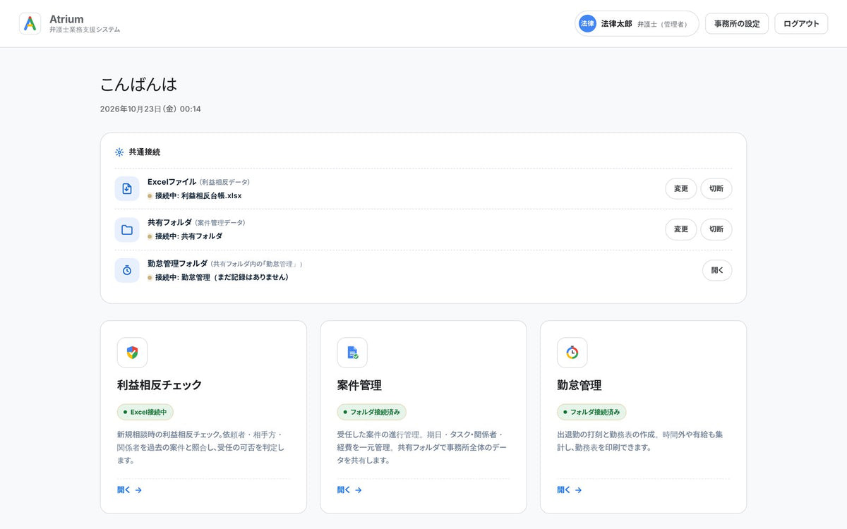Click the 案件管理 document icon
847x529 pixels.
point(352,353)
